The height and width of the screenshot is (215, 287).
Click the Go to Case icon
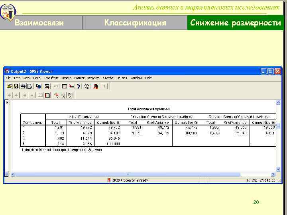tap(72, 86)
